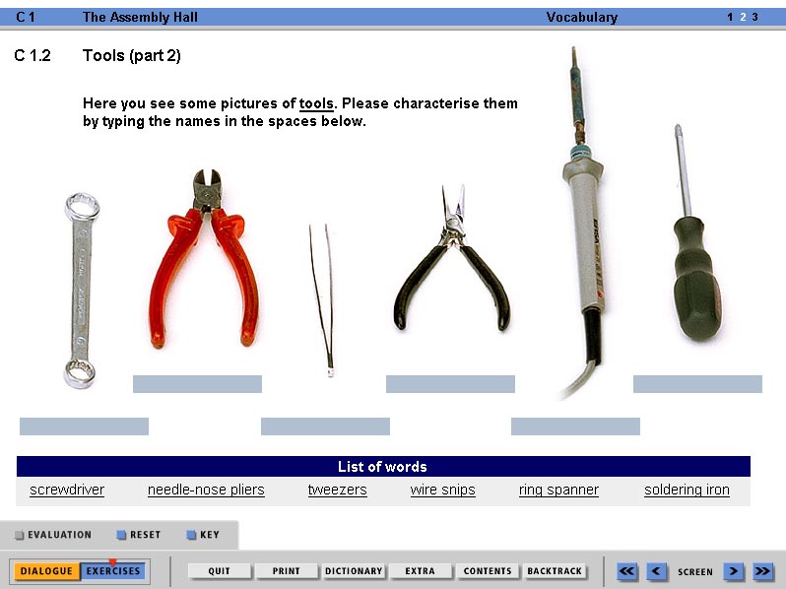Click the 'Vocabulary' header label
The image size is (786, 589).
click(x=582, y=17)
